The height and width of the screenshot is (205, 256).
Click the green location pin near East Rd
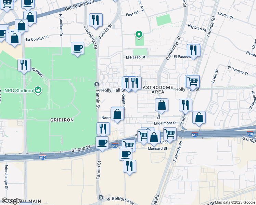pyautogui.click(x=139, y=35)
